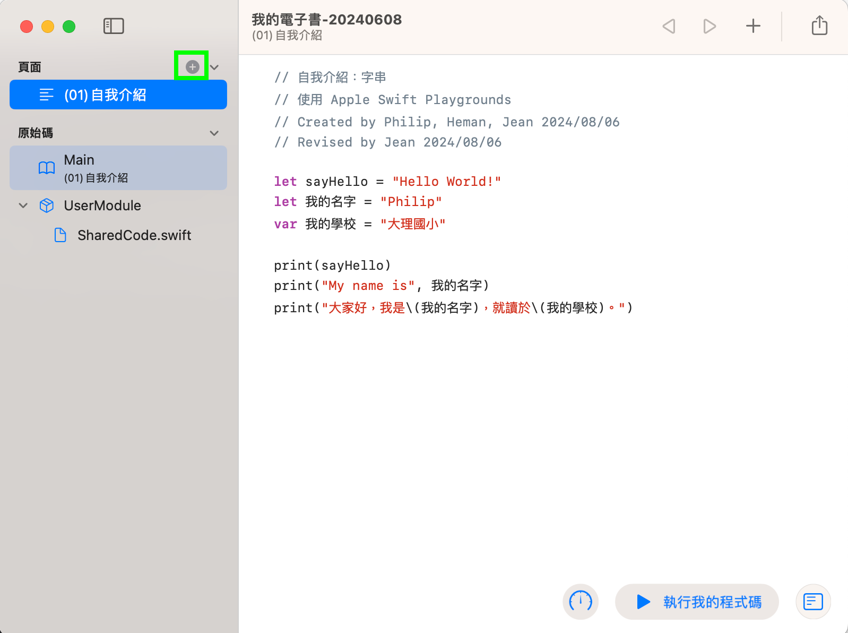
Task: Collapse the UserModule tree item
Action: 23,206
